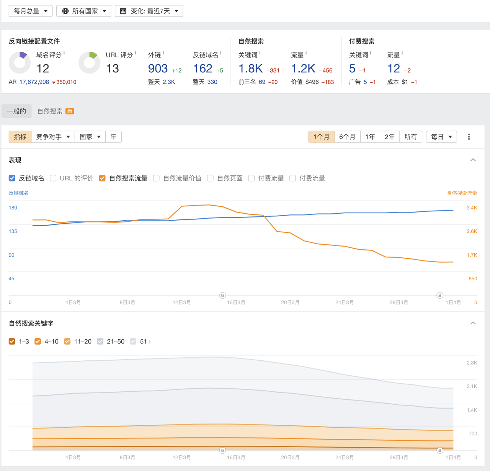Viewport: 490px width, 471px height.
Task: Click the info icon beside URL 评分
Action: tap(136, 53)
